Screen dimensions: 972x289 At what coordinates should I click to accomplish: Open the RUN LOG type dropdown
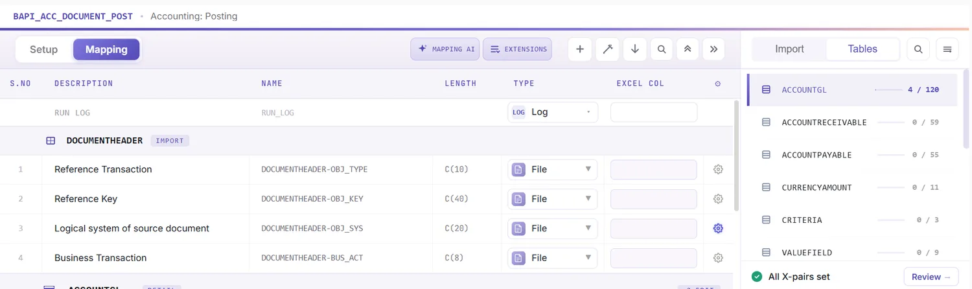click(x=553, y=112)
